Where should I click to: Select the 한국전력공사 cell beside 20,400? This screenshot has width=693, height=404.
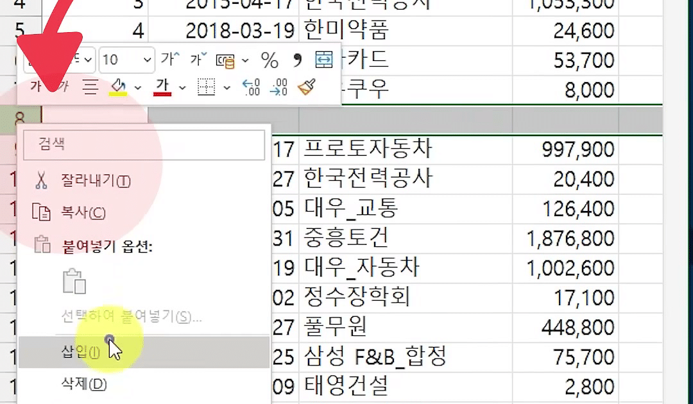[x=406, y=179]
